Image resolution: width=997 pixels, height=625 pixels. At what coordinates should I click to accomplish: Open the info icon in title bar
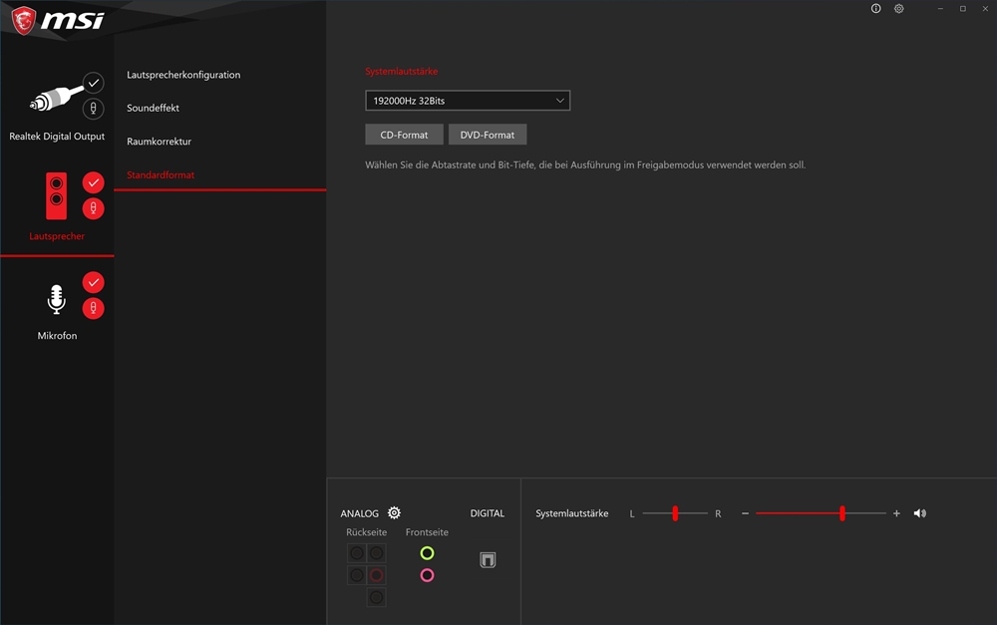875,8
